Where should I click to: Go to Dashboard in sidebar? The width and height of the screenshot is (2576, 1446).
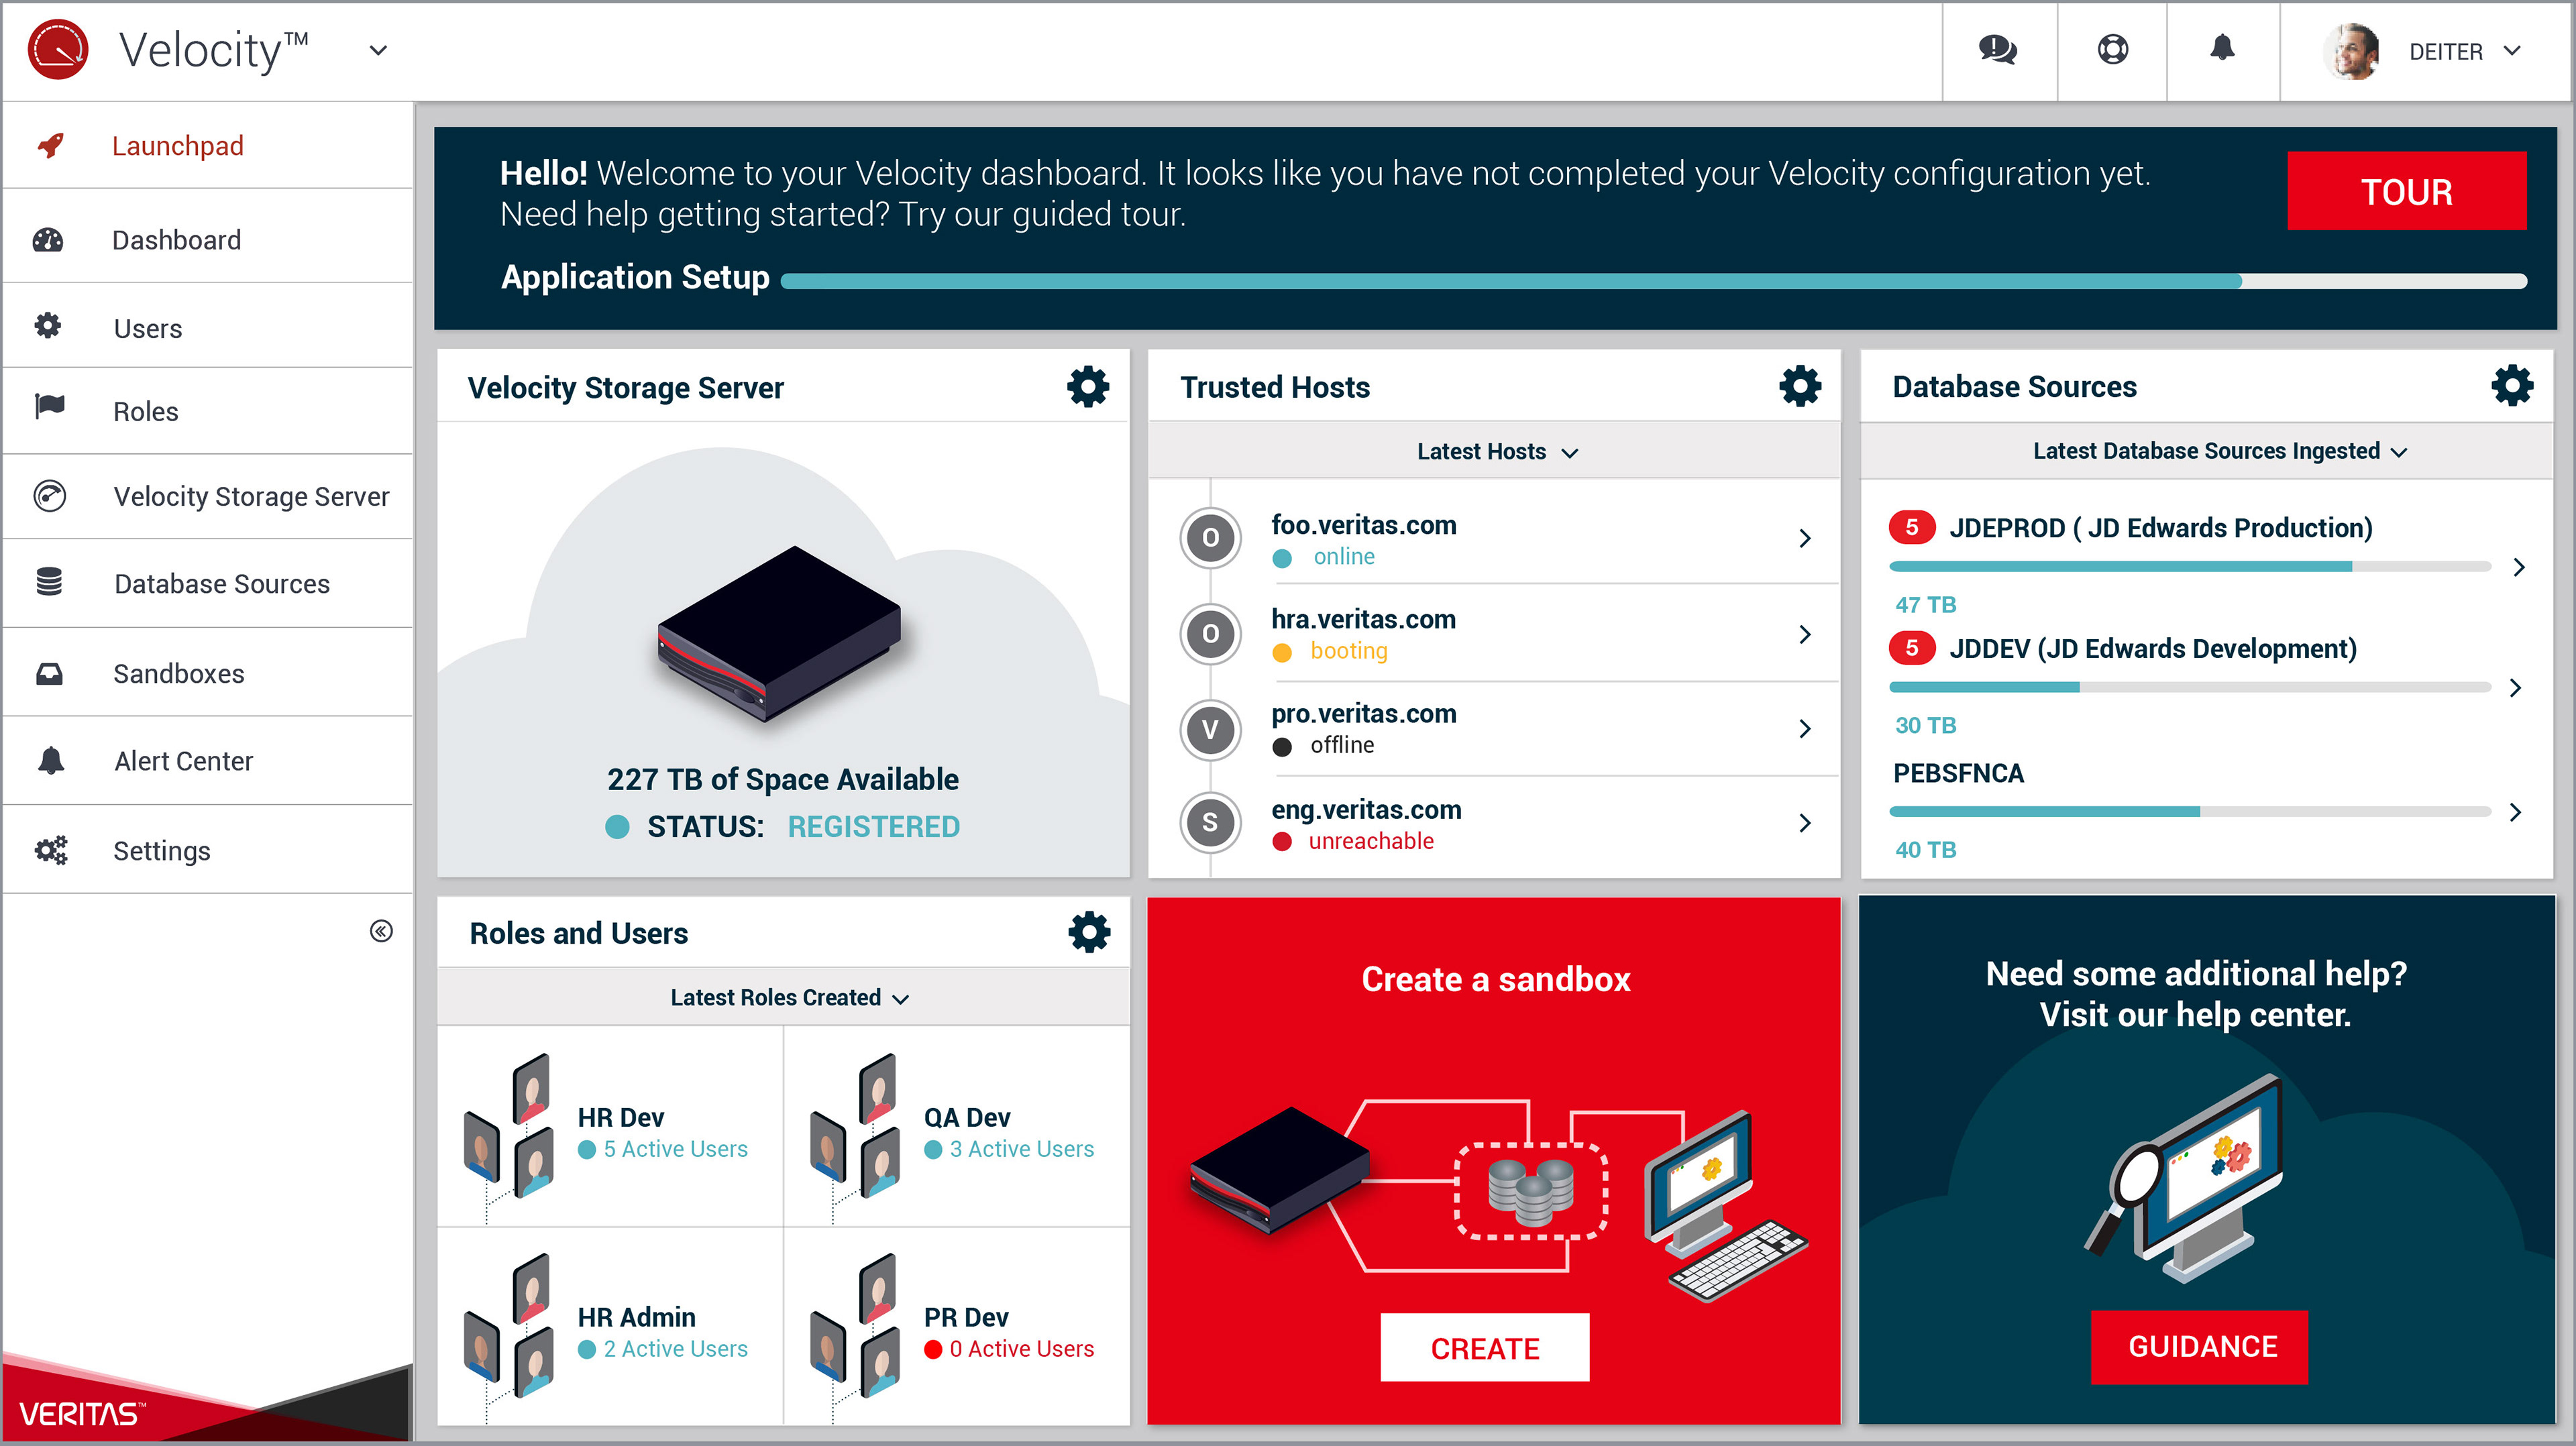(x=176, y=240)
